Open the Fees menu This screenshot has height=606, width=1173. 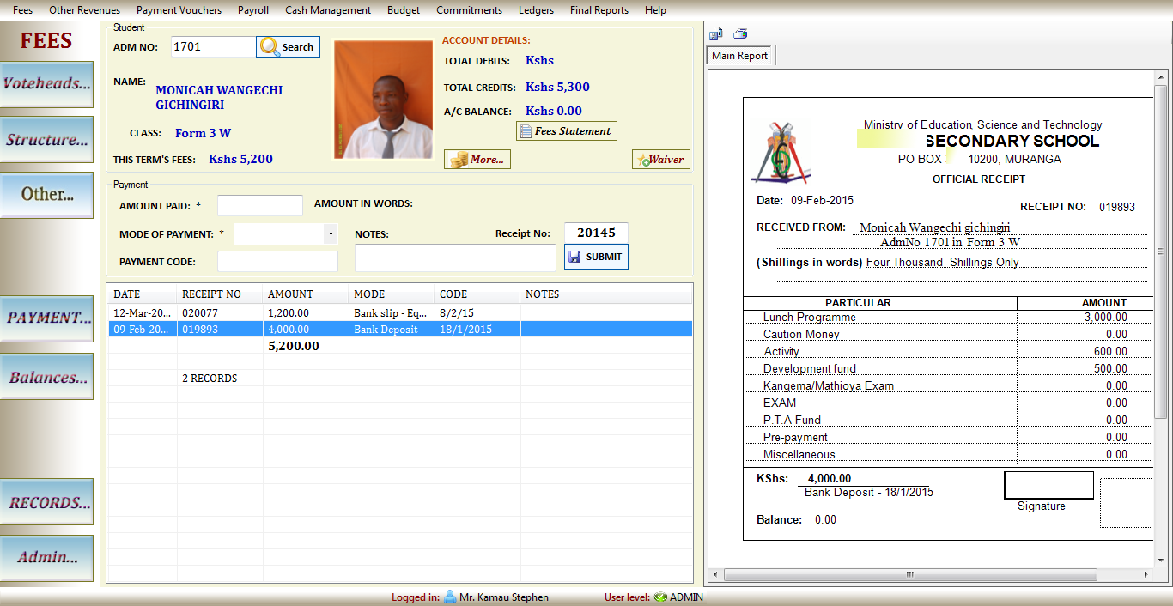[21, 9]
